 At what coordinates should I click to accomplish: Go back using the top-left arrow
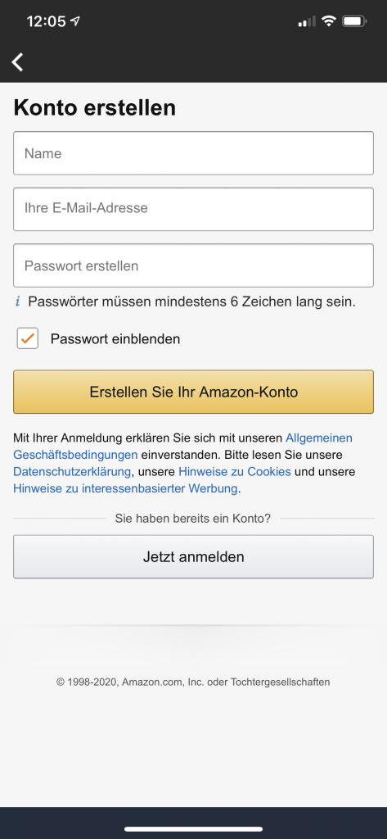[x=18, y=62]
